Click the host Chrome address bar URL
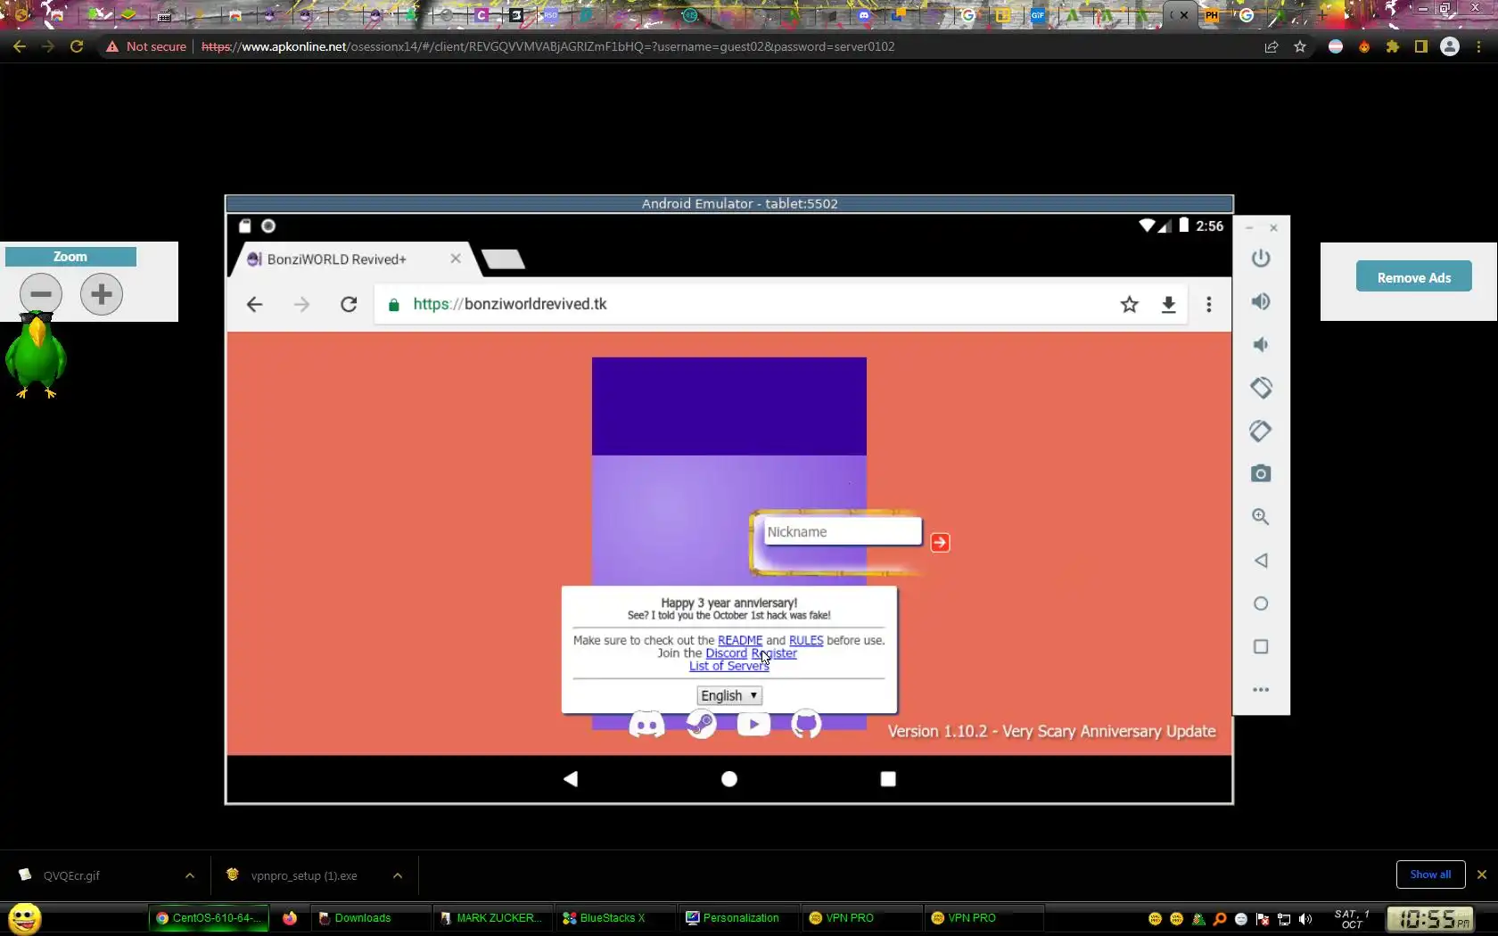 [x=547, y=46]
